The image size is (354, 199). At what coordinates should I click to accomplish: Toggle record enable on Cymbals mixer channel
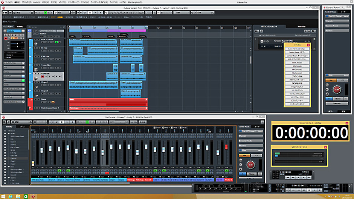coord(107,173)
